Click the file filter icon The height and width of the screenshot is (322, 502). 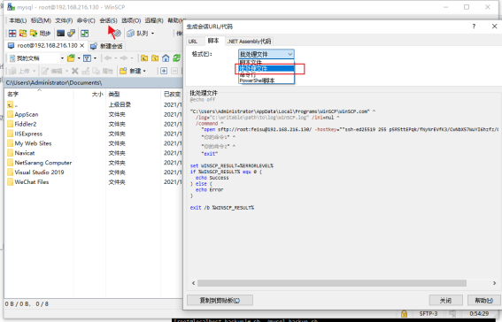87,58
